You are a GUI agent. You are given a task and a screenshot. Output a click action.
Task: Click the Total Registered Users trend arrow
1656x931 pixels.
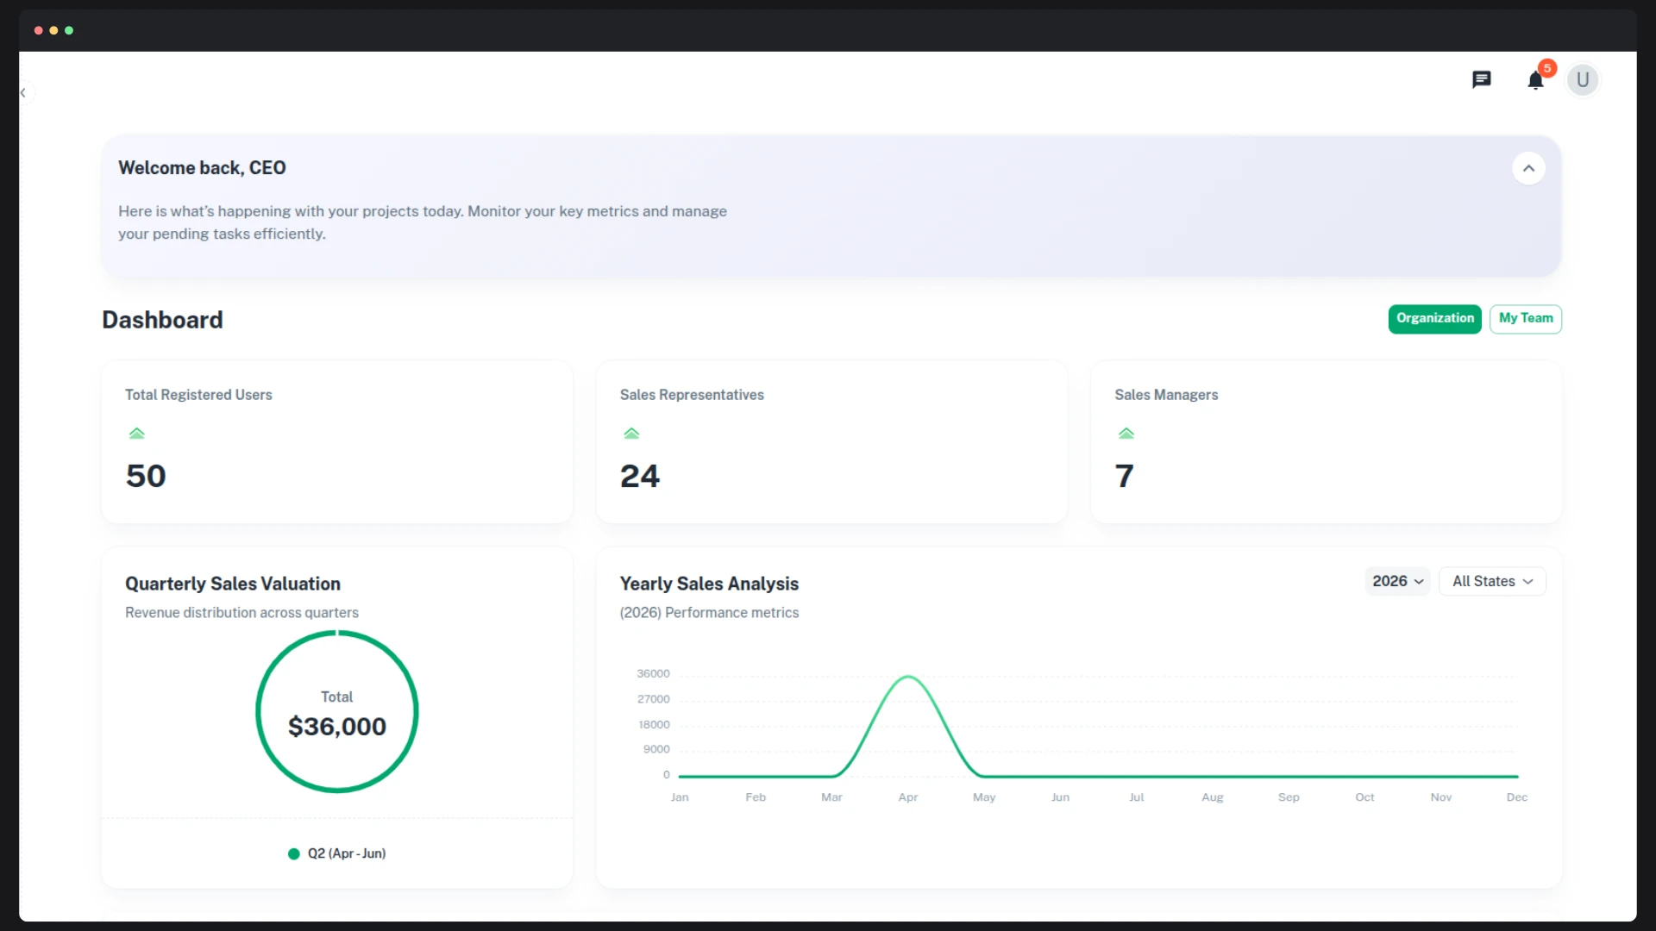[136, 433]
